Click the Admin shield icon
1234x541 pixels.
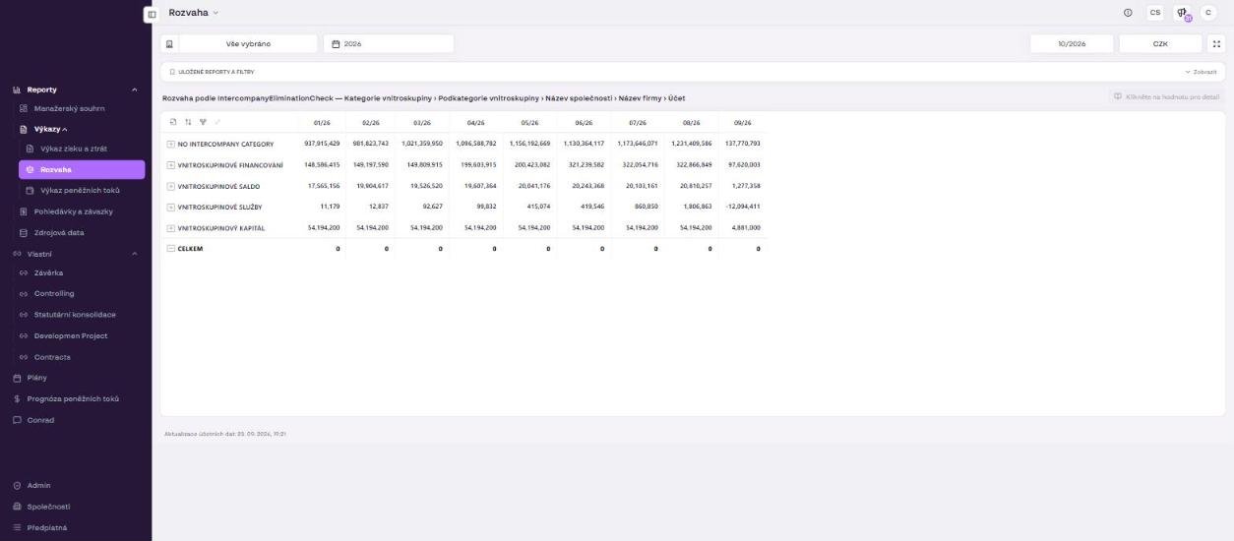17,485
